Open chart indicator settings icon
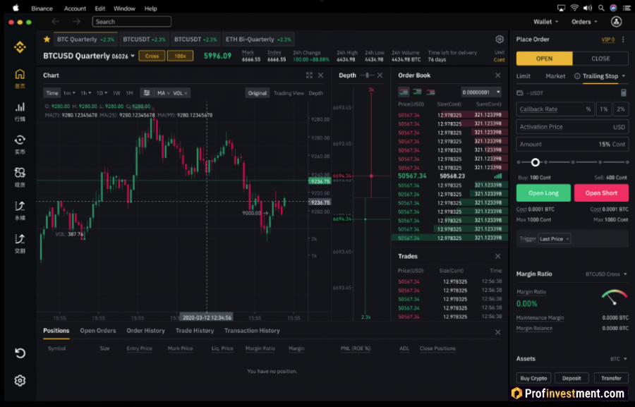The height and width of the screenshot is (407, 635). [147, 93]
